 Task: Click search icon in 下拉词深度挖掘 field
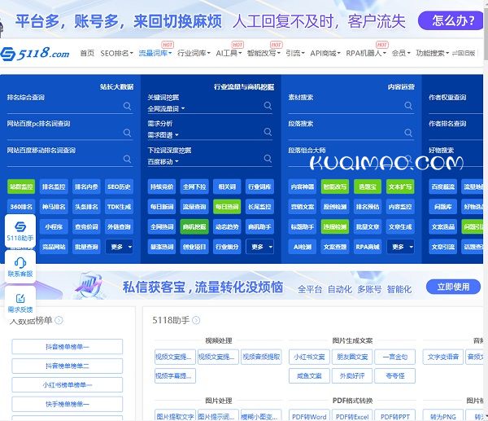point(268,158)
